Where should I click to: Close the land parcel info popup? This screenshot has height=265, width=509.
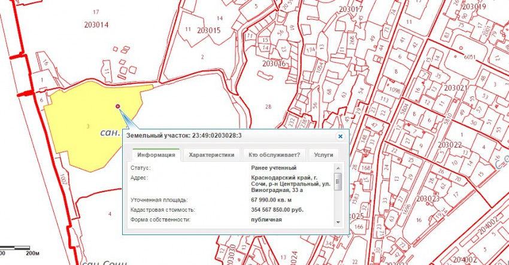[340, 136]
